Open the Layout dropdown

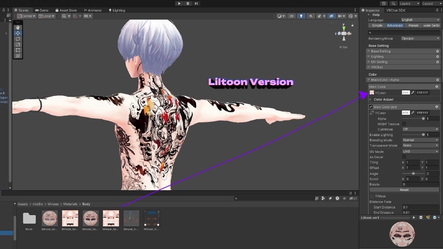pyautogui.click(x=432, y=3)
